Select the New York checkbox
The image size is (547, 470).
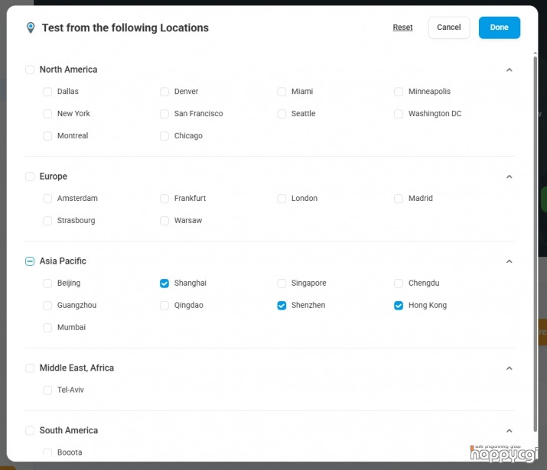[x=47, y=114]
